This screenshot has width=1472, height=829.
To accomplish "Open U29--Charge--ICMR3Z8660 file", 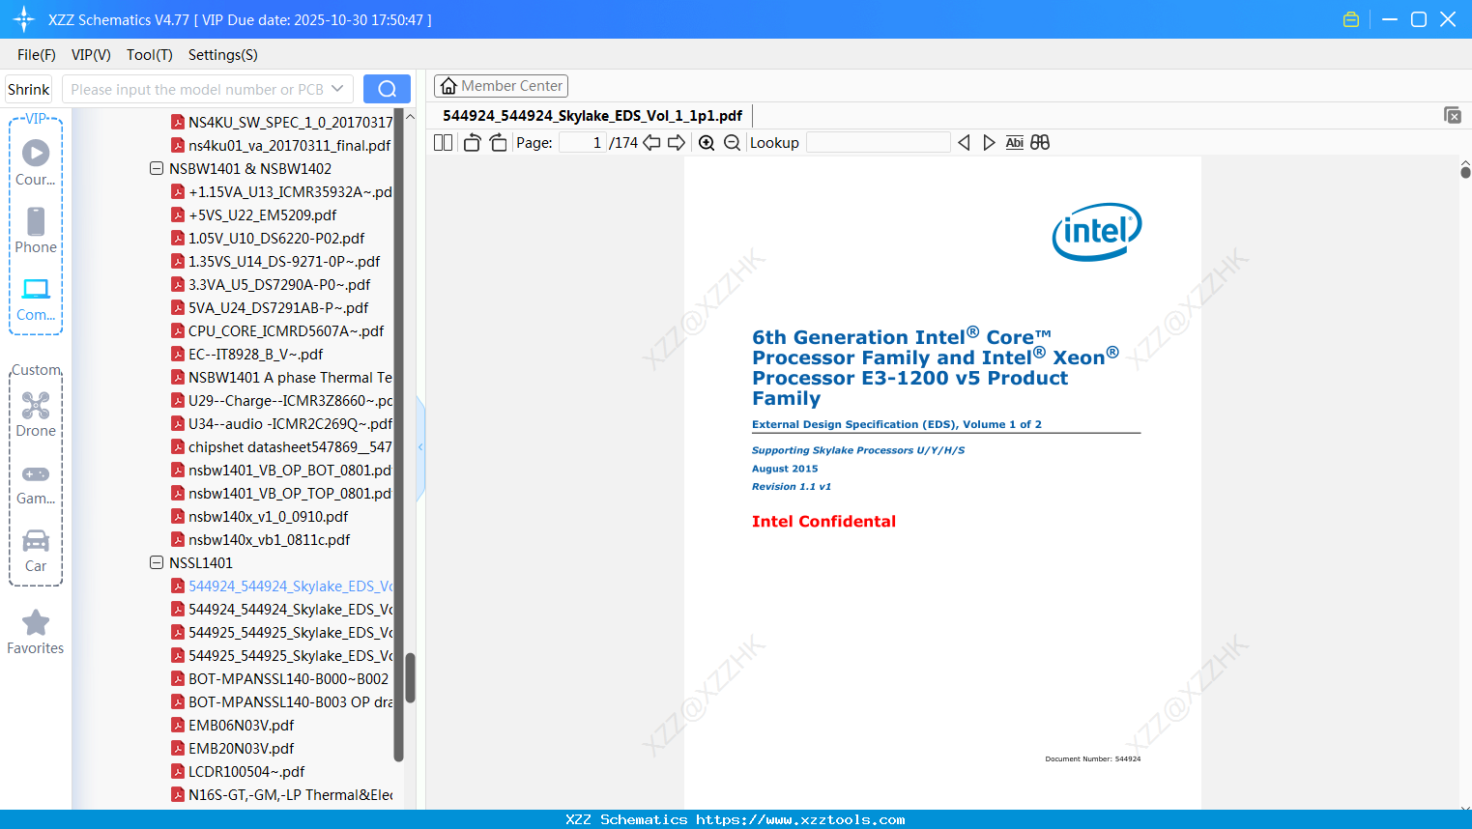I will click(x=282, y=400).
